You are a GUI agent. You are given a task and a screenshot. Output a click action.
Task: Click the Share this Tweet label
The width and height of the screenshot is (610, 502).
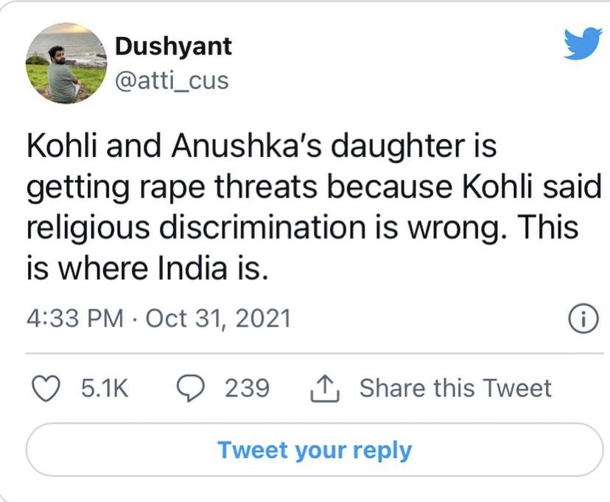pos(455,388)
